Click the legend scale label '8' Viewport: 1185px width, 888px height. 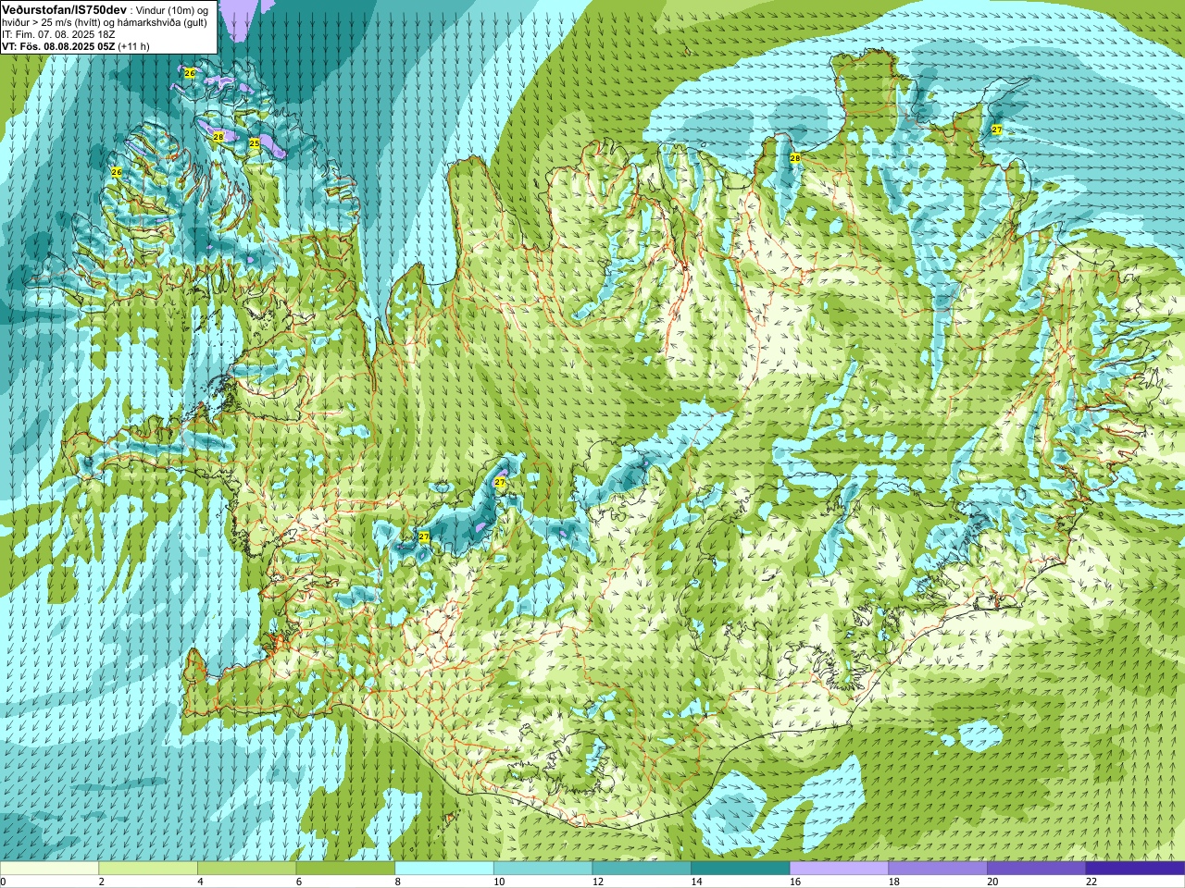tap(398, 882)
